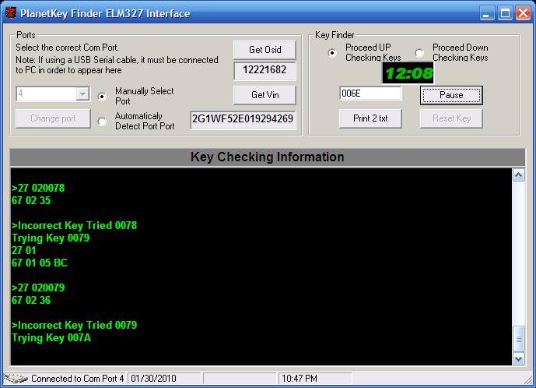Click the log line '>Incorrect Key Tried 0079'
Image resolution: width=536 pixels, height=388 pixels.
pos(74,325)
